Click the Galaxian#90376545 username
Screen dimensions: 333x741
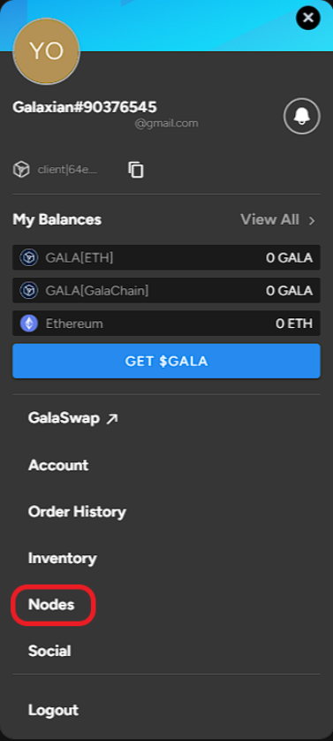pos(85,107)
